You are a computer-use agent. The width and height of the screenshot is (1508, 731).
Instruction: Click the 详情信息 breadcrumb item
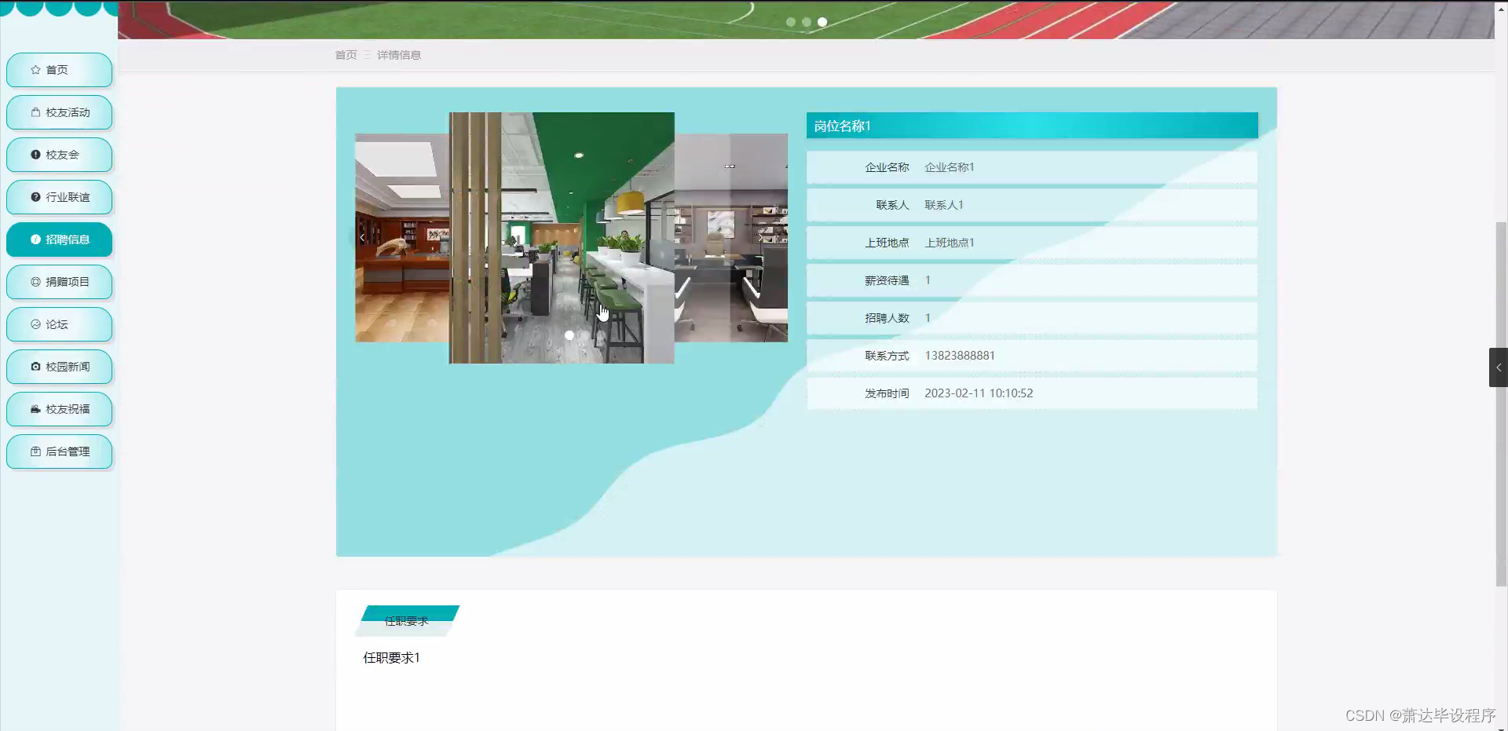click(399, 55)
